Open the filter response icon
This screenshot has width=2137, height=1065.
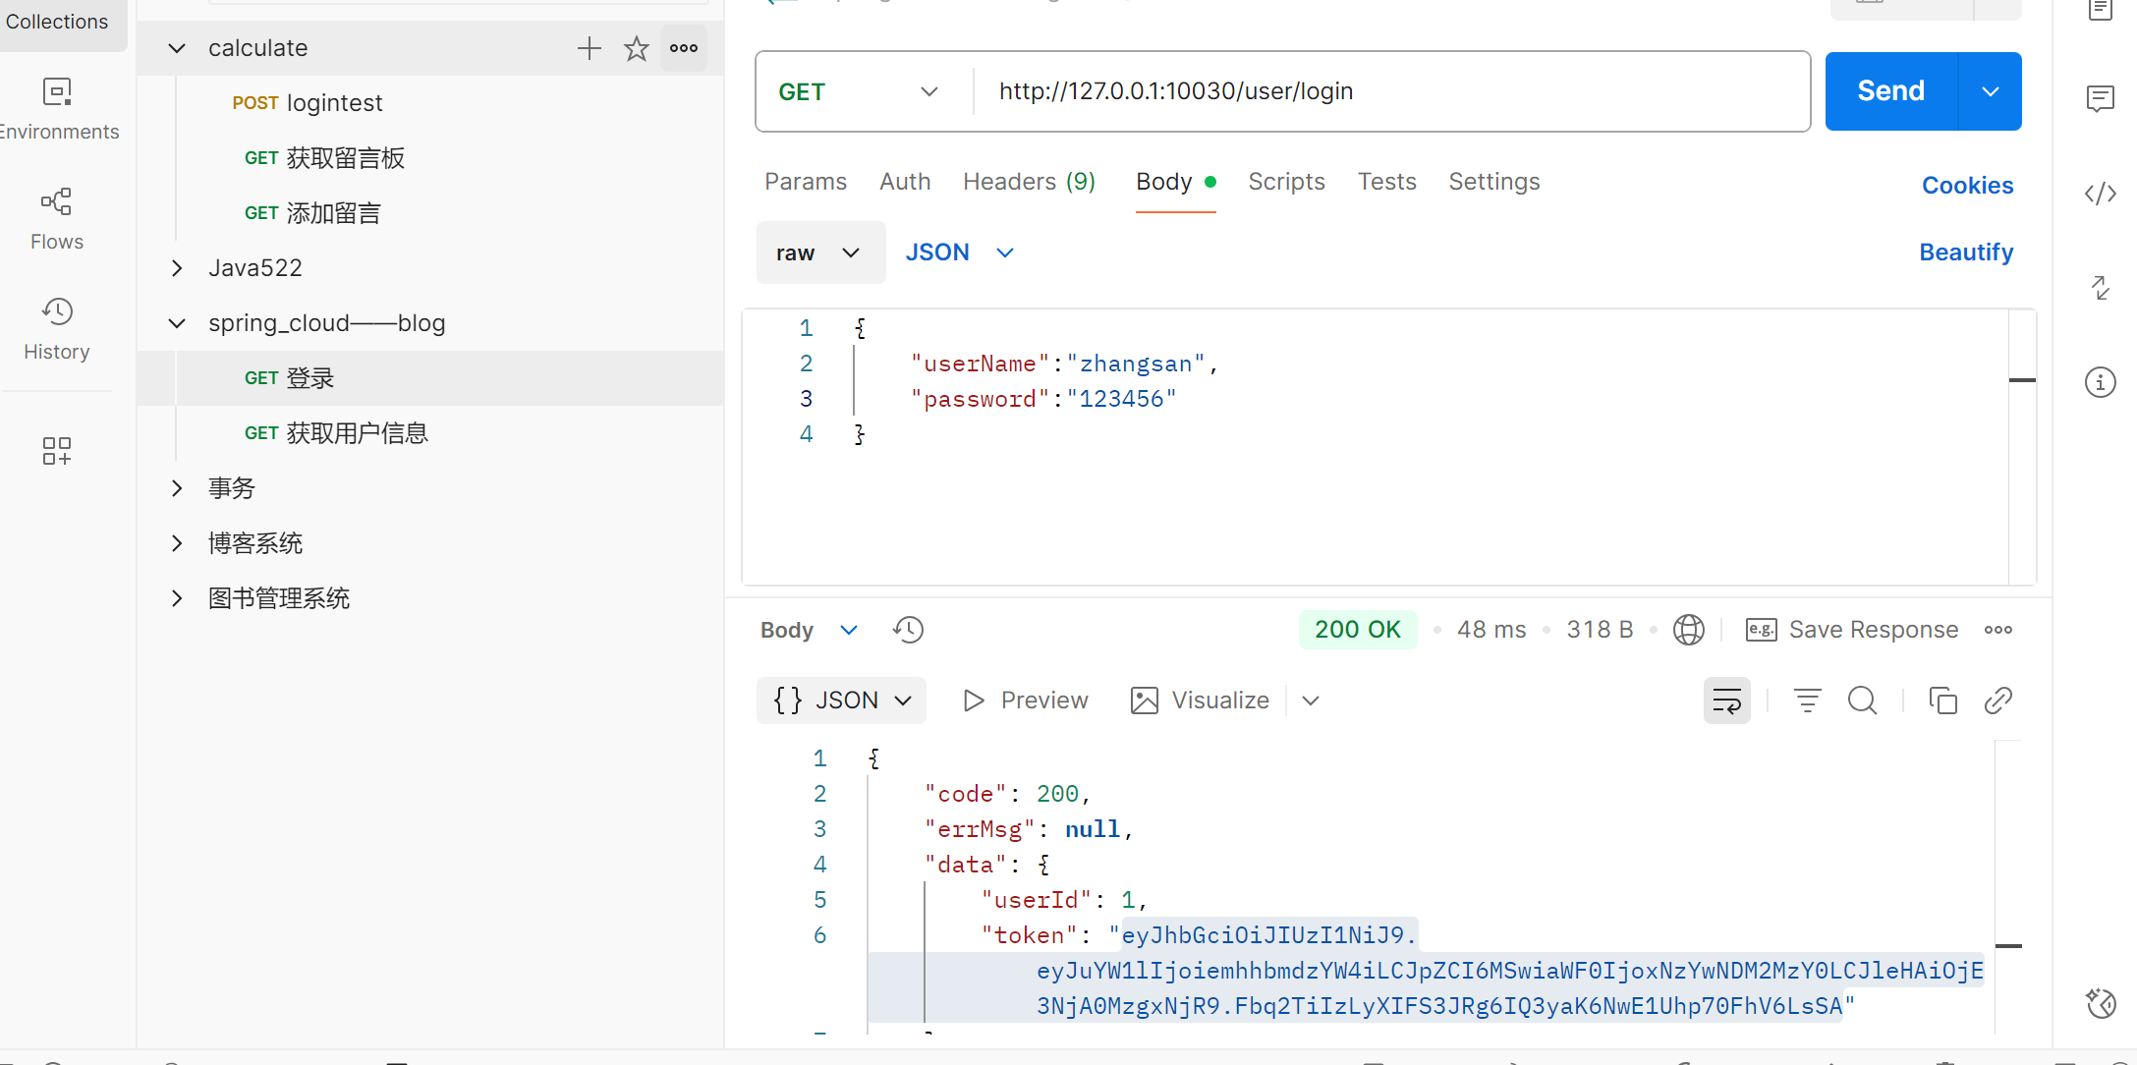tap(1807, 701)
